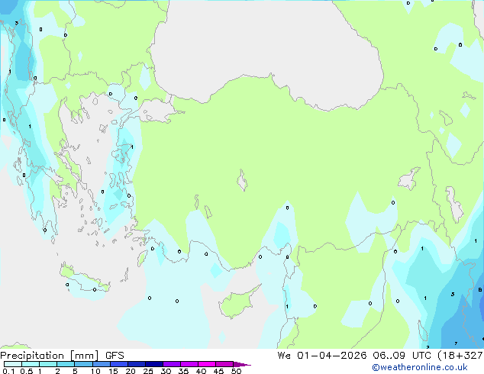
Task: Select the 25–30 mm navy legend box
Action: click(x=153, y=364)
